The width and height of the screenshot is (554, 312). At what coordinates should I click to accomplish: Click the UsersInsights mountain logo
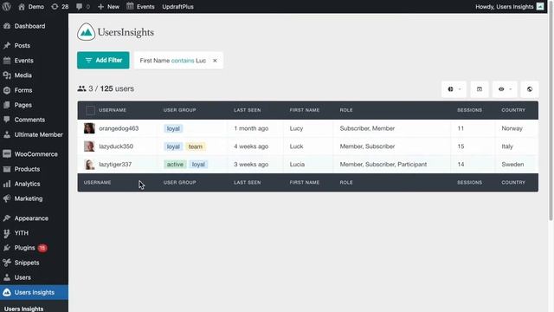coord(87,32)
